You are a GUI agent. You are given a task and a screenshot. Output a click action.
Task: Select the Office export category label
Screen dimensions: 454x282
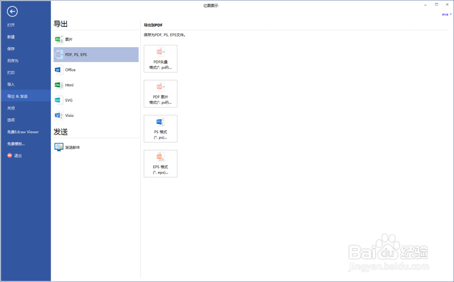[x=70, y=70]
